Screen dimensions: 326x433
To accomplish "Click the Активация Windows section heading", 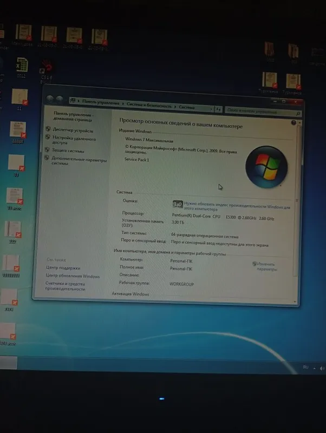I will (x=131, y=294).
